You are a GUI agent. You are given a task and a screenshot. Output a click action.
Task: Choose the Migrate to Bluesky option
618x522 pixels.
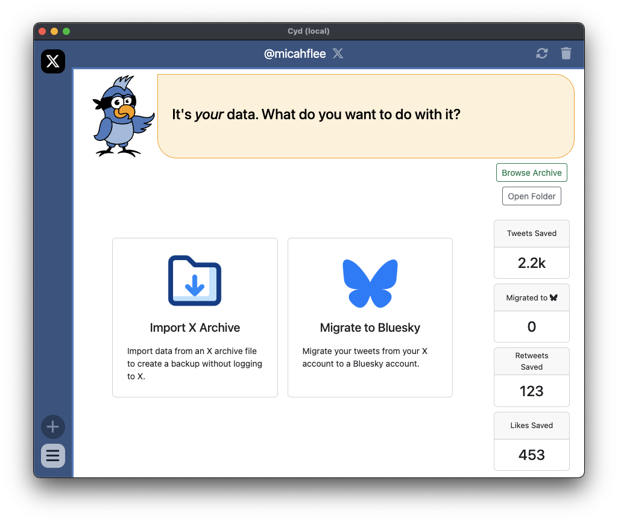coord(370,317)
